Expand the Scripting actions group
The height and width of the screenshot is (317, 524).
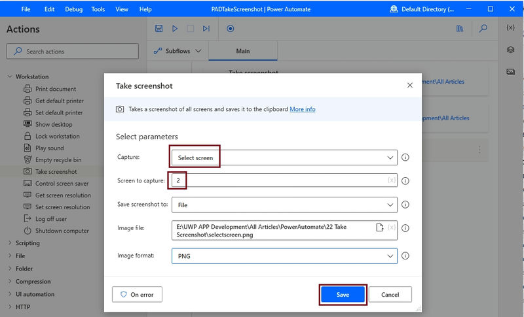(28, 243)
